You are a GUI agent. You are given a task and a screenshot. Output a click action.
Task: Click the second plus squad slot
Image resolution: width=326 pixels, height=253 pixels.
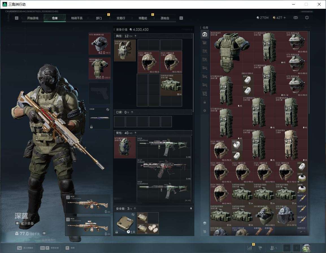coord(297,248)
